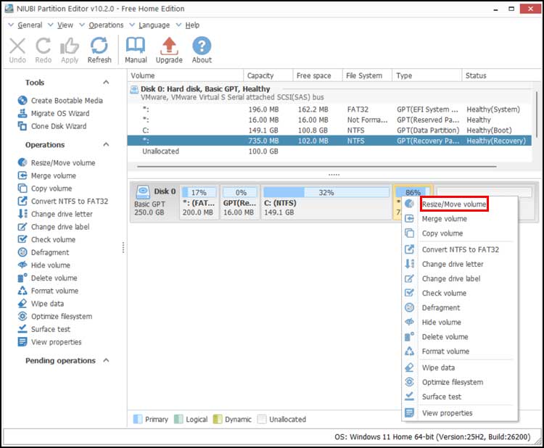Viewport: 544px width, 448px height.
Task: Open the Help menu
Action: click(x=192, y=25)
